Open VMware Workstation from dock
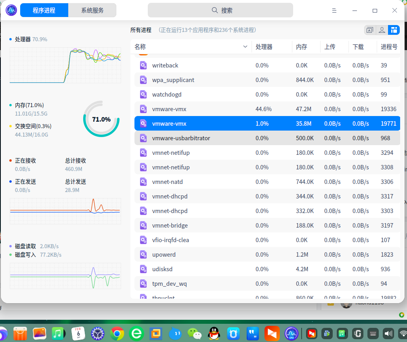Image resolution: width=407 pixels, height=342 pixels. pyautogui.click(x=156, y=334)
